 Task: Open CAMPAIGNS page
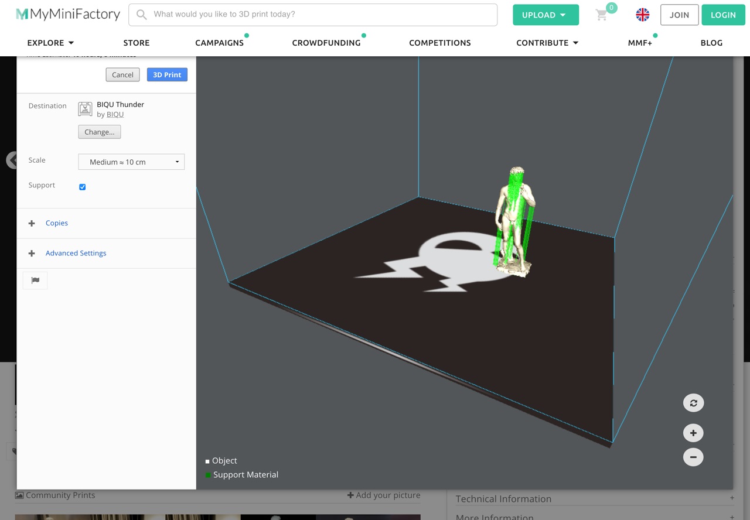(x=219, y=43)
